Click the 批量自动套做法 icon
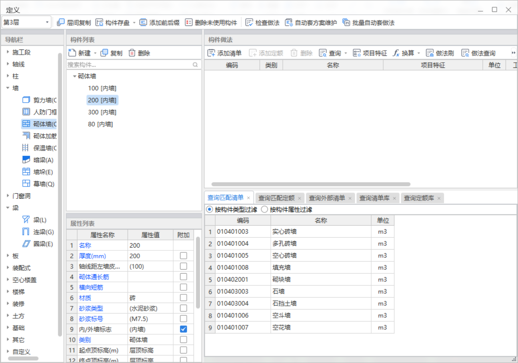 pos(346,23)
